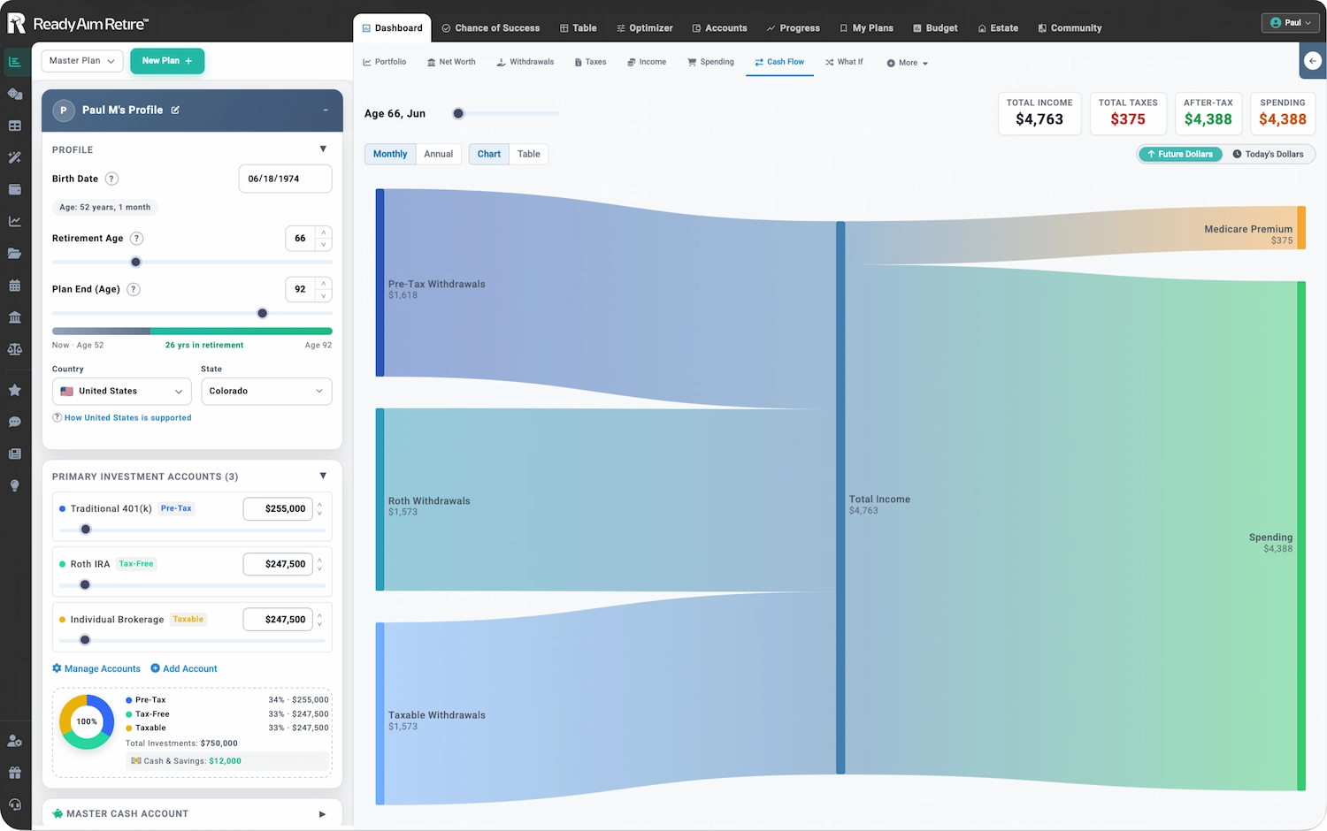Click the help icon next to Birth Date

point(111,179)
